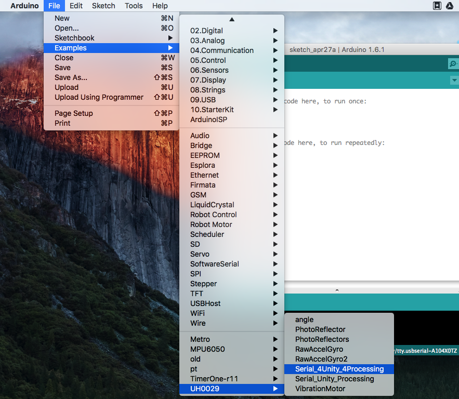Open the Serial_Unity_Processing example

click(339, 379)
